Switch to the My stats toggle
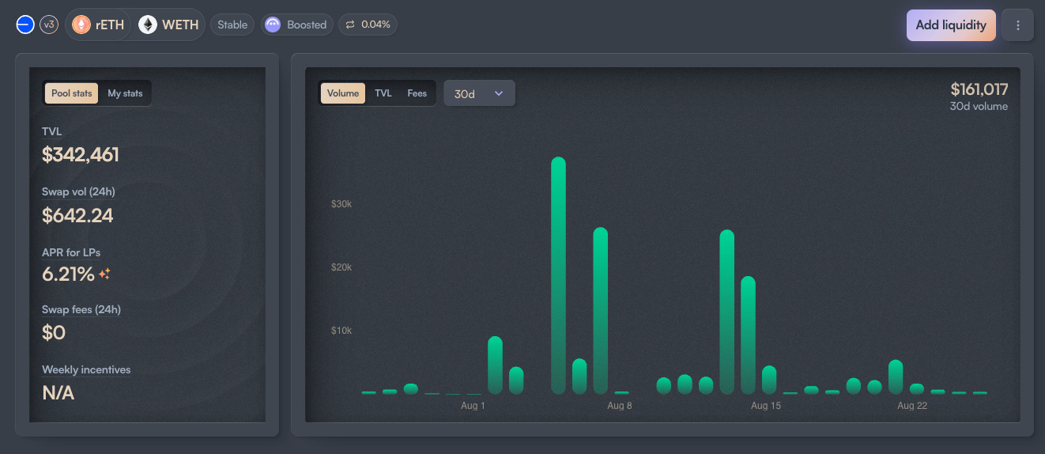The height and width of the screenshot is (454, 1045). 125,93
